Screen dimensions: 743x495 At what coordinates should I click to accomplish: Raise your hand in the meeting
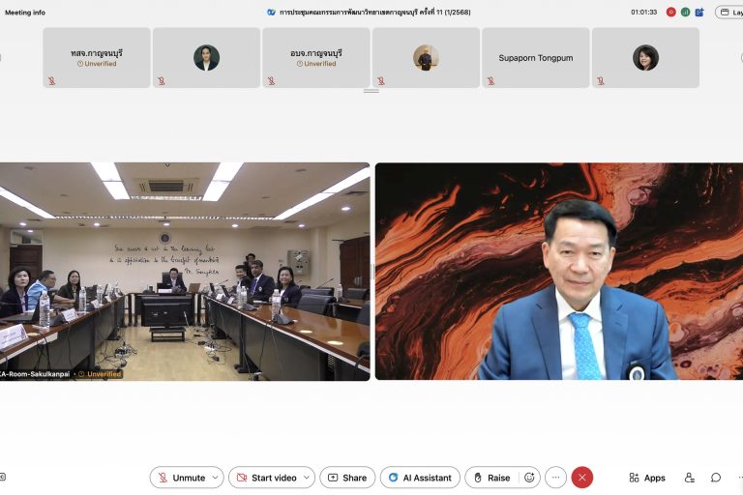(x=491, y=478)
